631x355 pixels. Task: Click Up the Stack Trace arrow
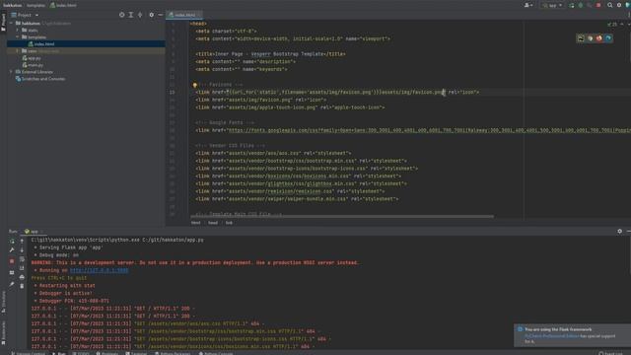(x=22, y=241)
